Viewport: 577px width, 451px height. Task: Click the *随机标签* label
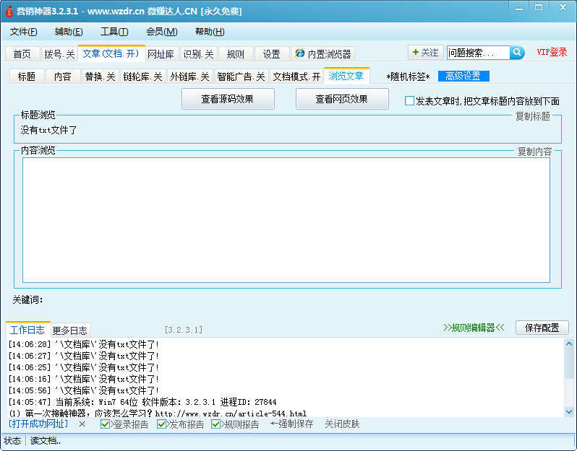(408, 76)
